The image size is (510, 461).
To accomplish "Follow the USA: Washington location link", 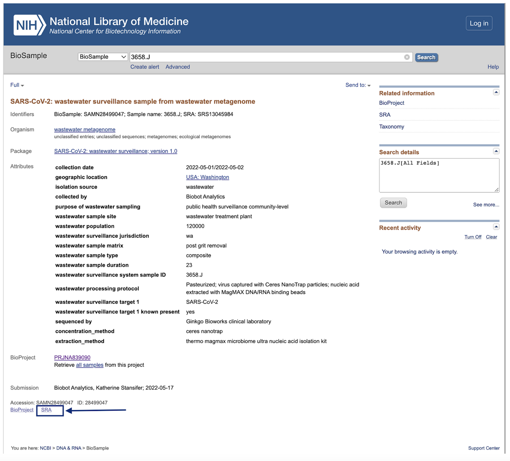I will pos(208,177).
